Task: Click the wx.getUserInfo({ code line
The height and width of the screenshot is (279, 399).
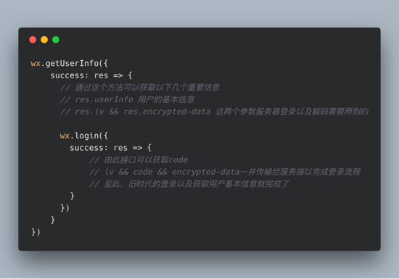Action: (x=69, y=63)
